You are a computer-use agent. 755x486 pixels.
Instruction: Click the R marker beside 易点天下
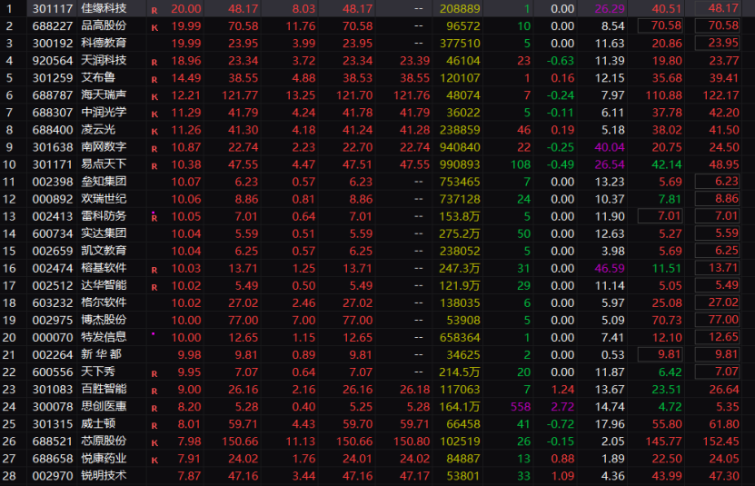pyautogui.click(x=154, y=164)
